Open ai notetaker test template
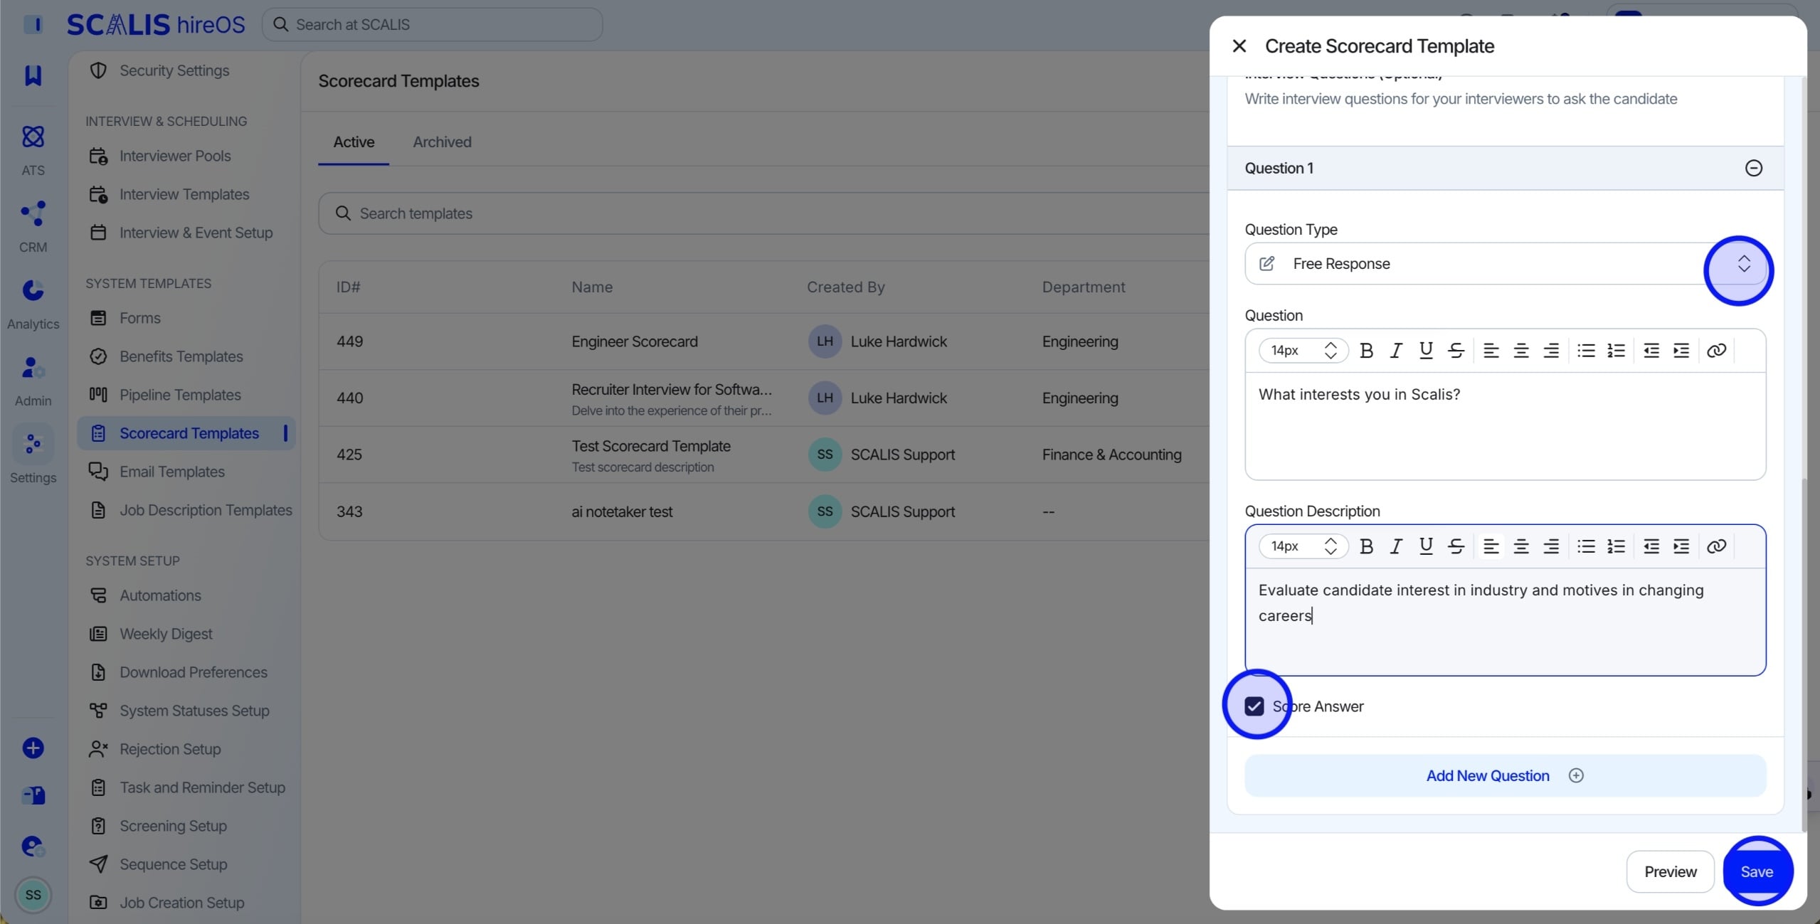 764,511
